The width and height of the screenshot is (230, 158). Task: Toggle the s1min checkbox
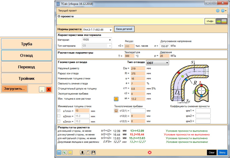coord(59,111)
